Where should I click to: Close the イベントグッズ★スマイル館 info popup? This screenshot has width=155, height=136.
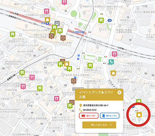(x=120, y=93)
